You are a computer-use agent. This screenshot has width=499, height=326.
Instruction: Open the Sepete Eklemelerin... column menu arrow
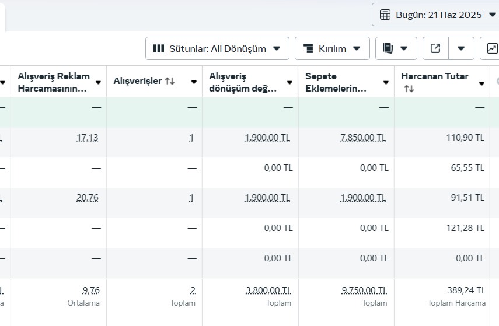pos(386,83)
